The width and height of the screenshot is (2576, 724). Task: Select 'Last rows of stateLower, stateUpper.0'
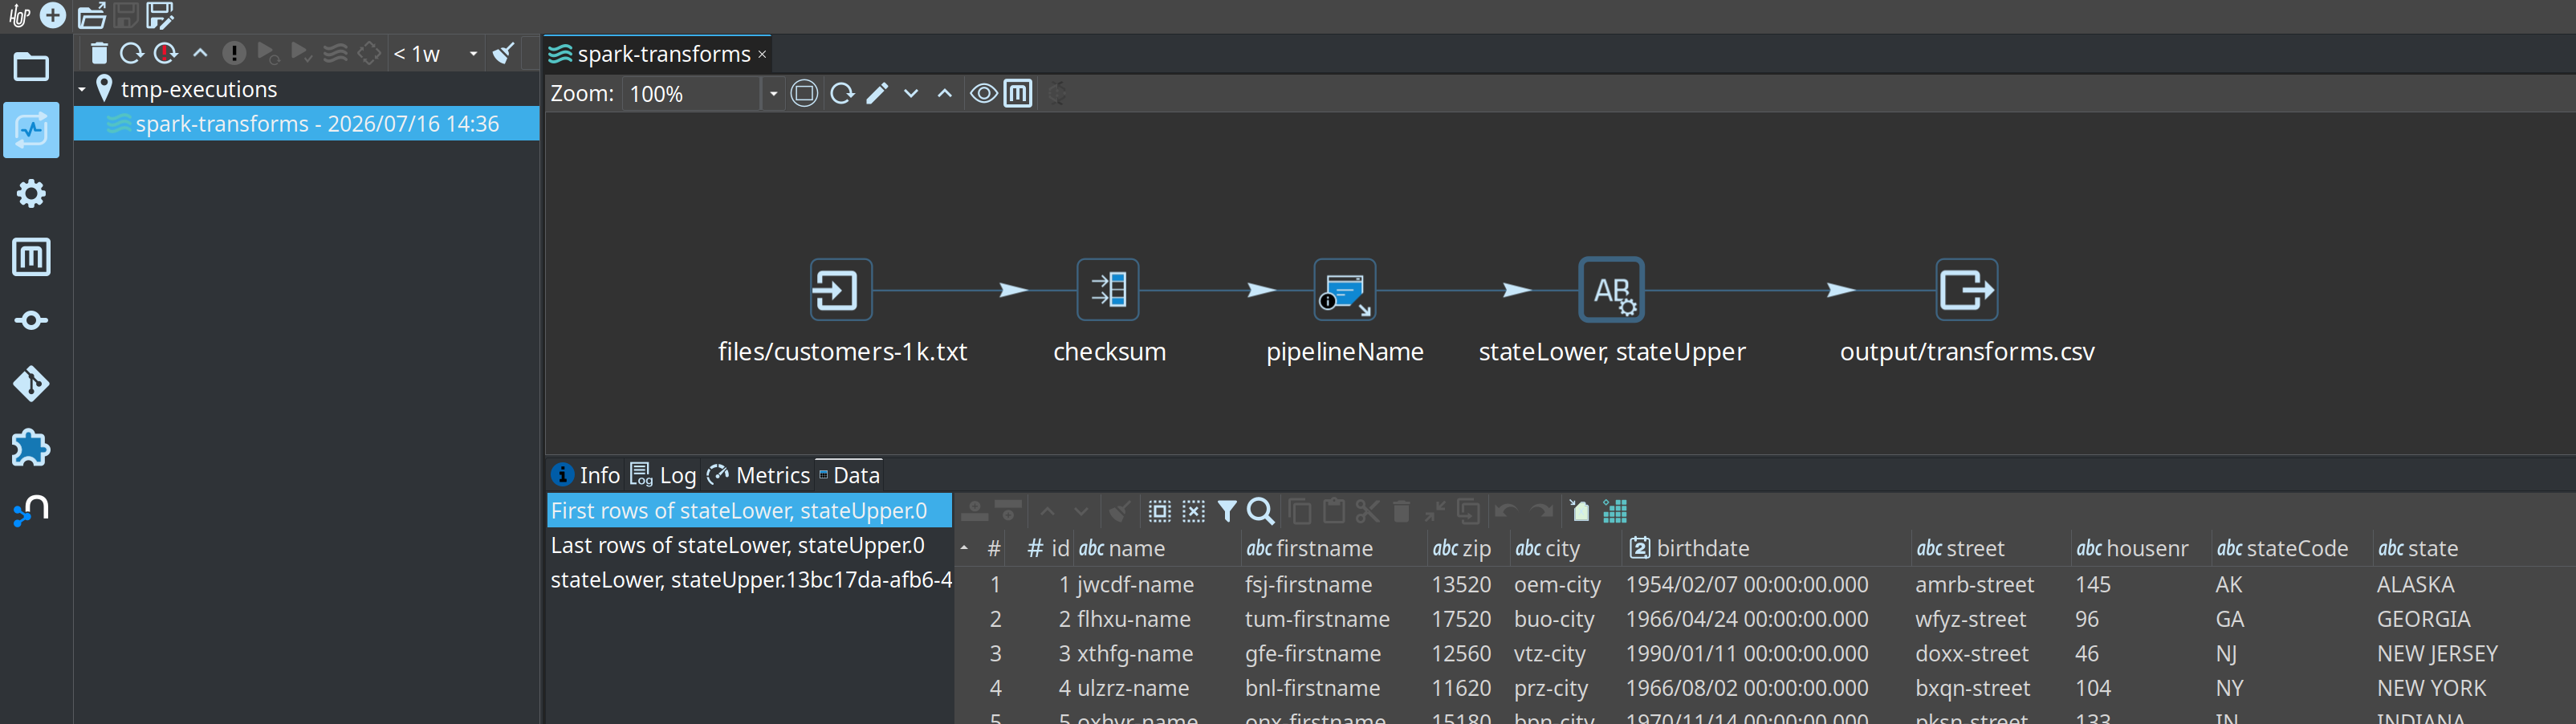tap(749, 545)
